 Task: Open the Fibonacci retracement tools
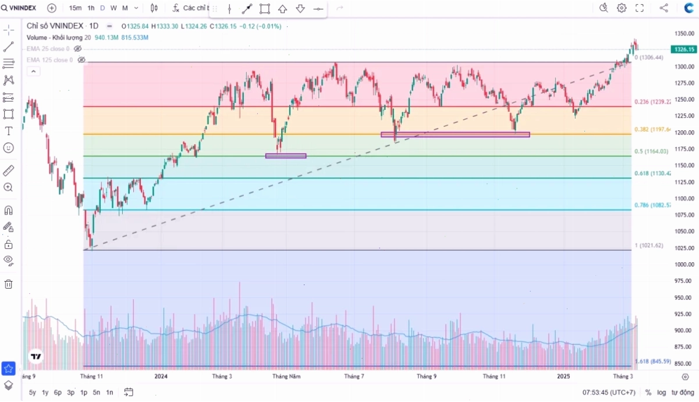pos(9,64)
